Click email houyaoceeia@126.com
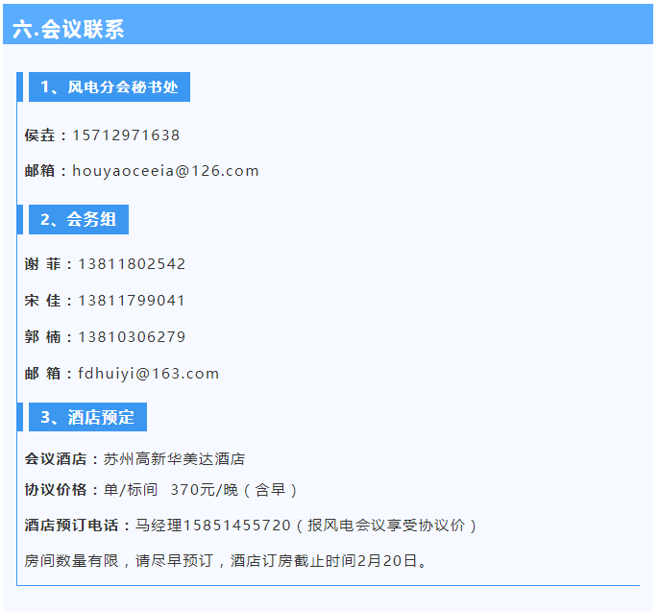The width and height of the screenshot is (659, 612). [x=165, y=171]
